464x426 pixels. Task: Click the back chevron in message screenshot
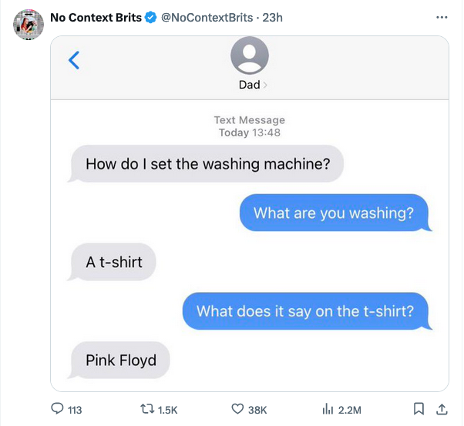(74, 60)
